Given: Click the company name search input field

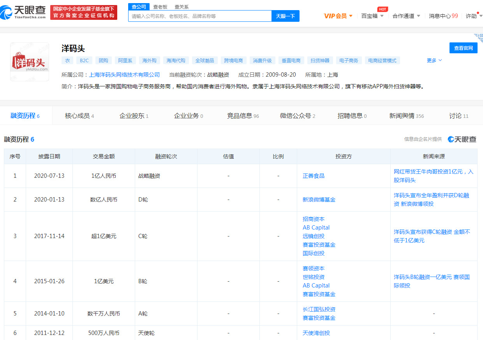Looking at the screenshot, I should point(200,16).
